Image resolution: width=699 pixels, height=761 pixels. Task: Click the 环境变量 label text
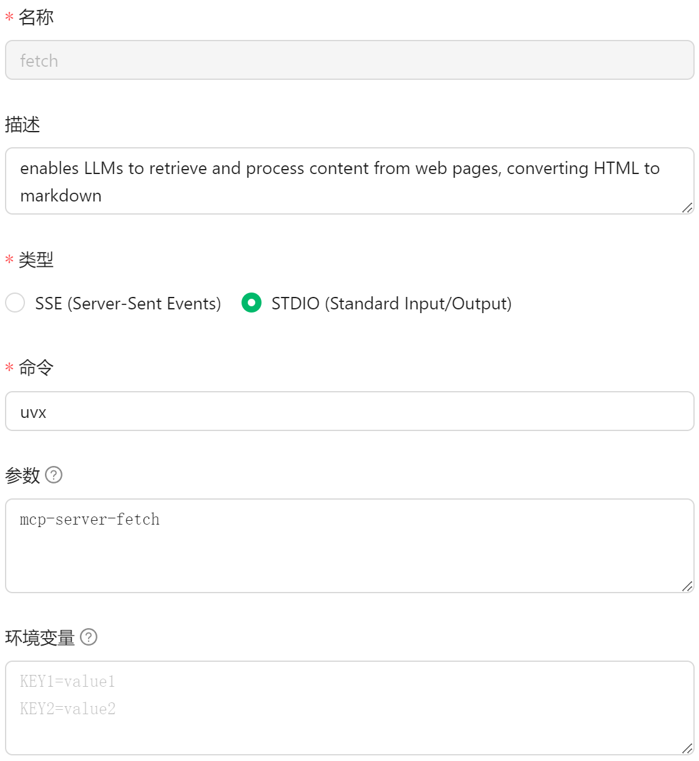point(40,637)
